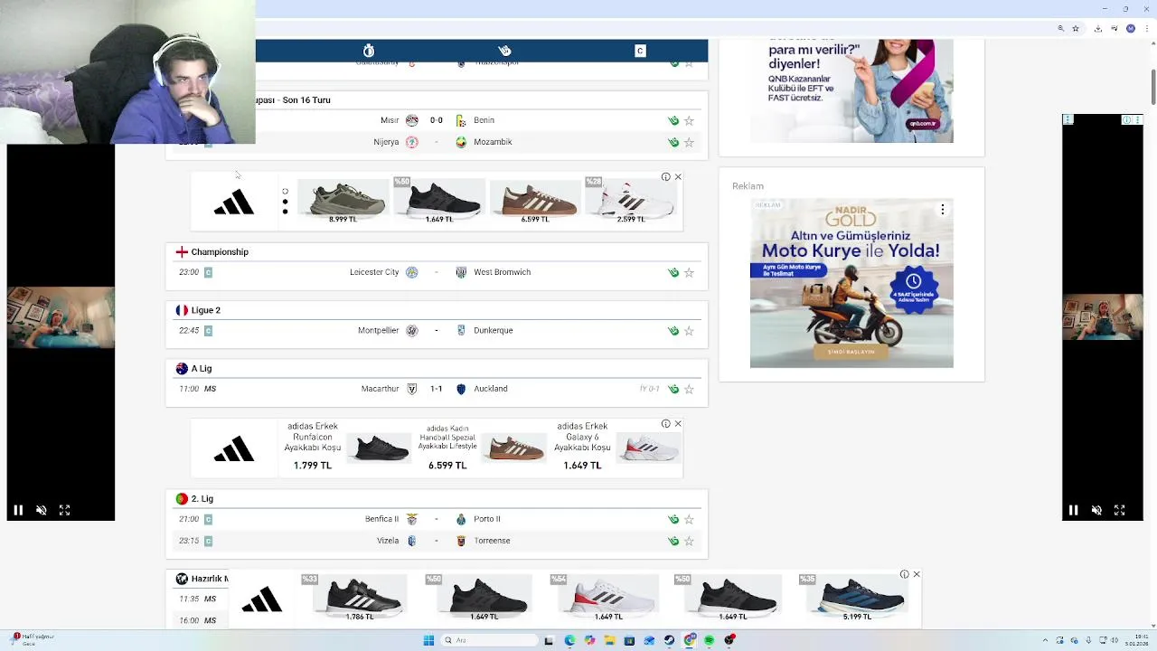Favorite the Leicester City vs West Bromwich star
This screenshot has width=1157, height=651.
pyautogui.click(x=689, y=272)
